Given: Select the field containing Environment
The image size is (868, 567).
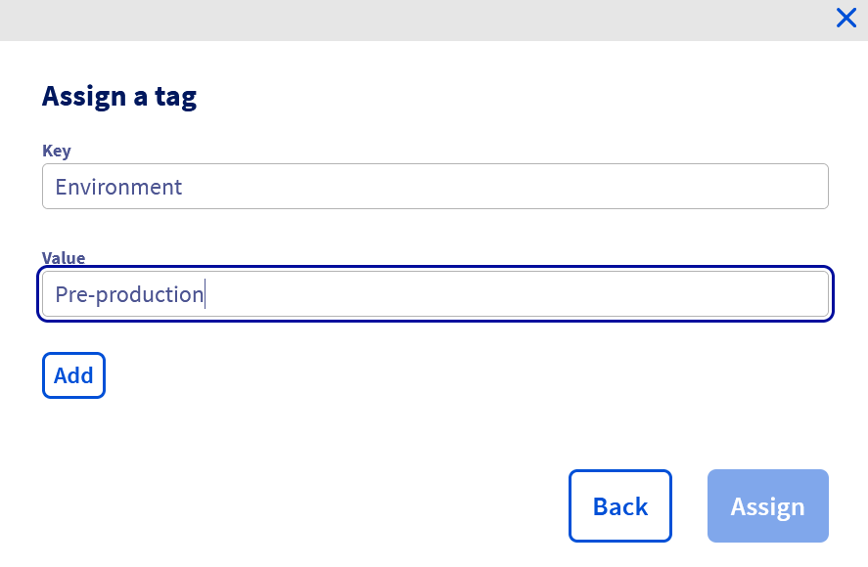Looking at the screenshot, I should 435,187.
